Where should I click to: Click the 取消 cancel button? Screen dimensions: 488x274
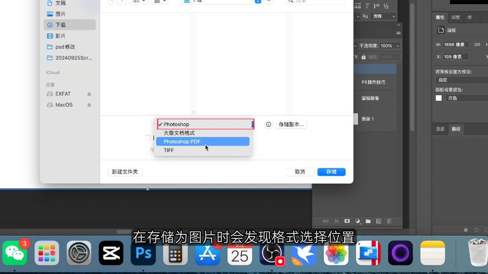point(300,172)
